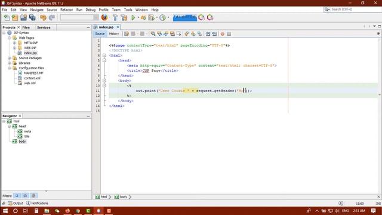382x215 pixels.
Task: Click the Stop Macro Recording square icon
Action: (229, 34)
